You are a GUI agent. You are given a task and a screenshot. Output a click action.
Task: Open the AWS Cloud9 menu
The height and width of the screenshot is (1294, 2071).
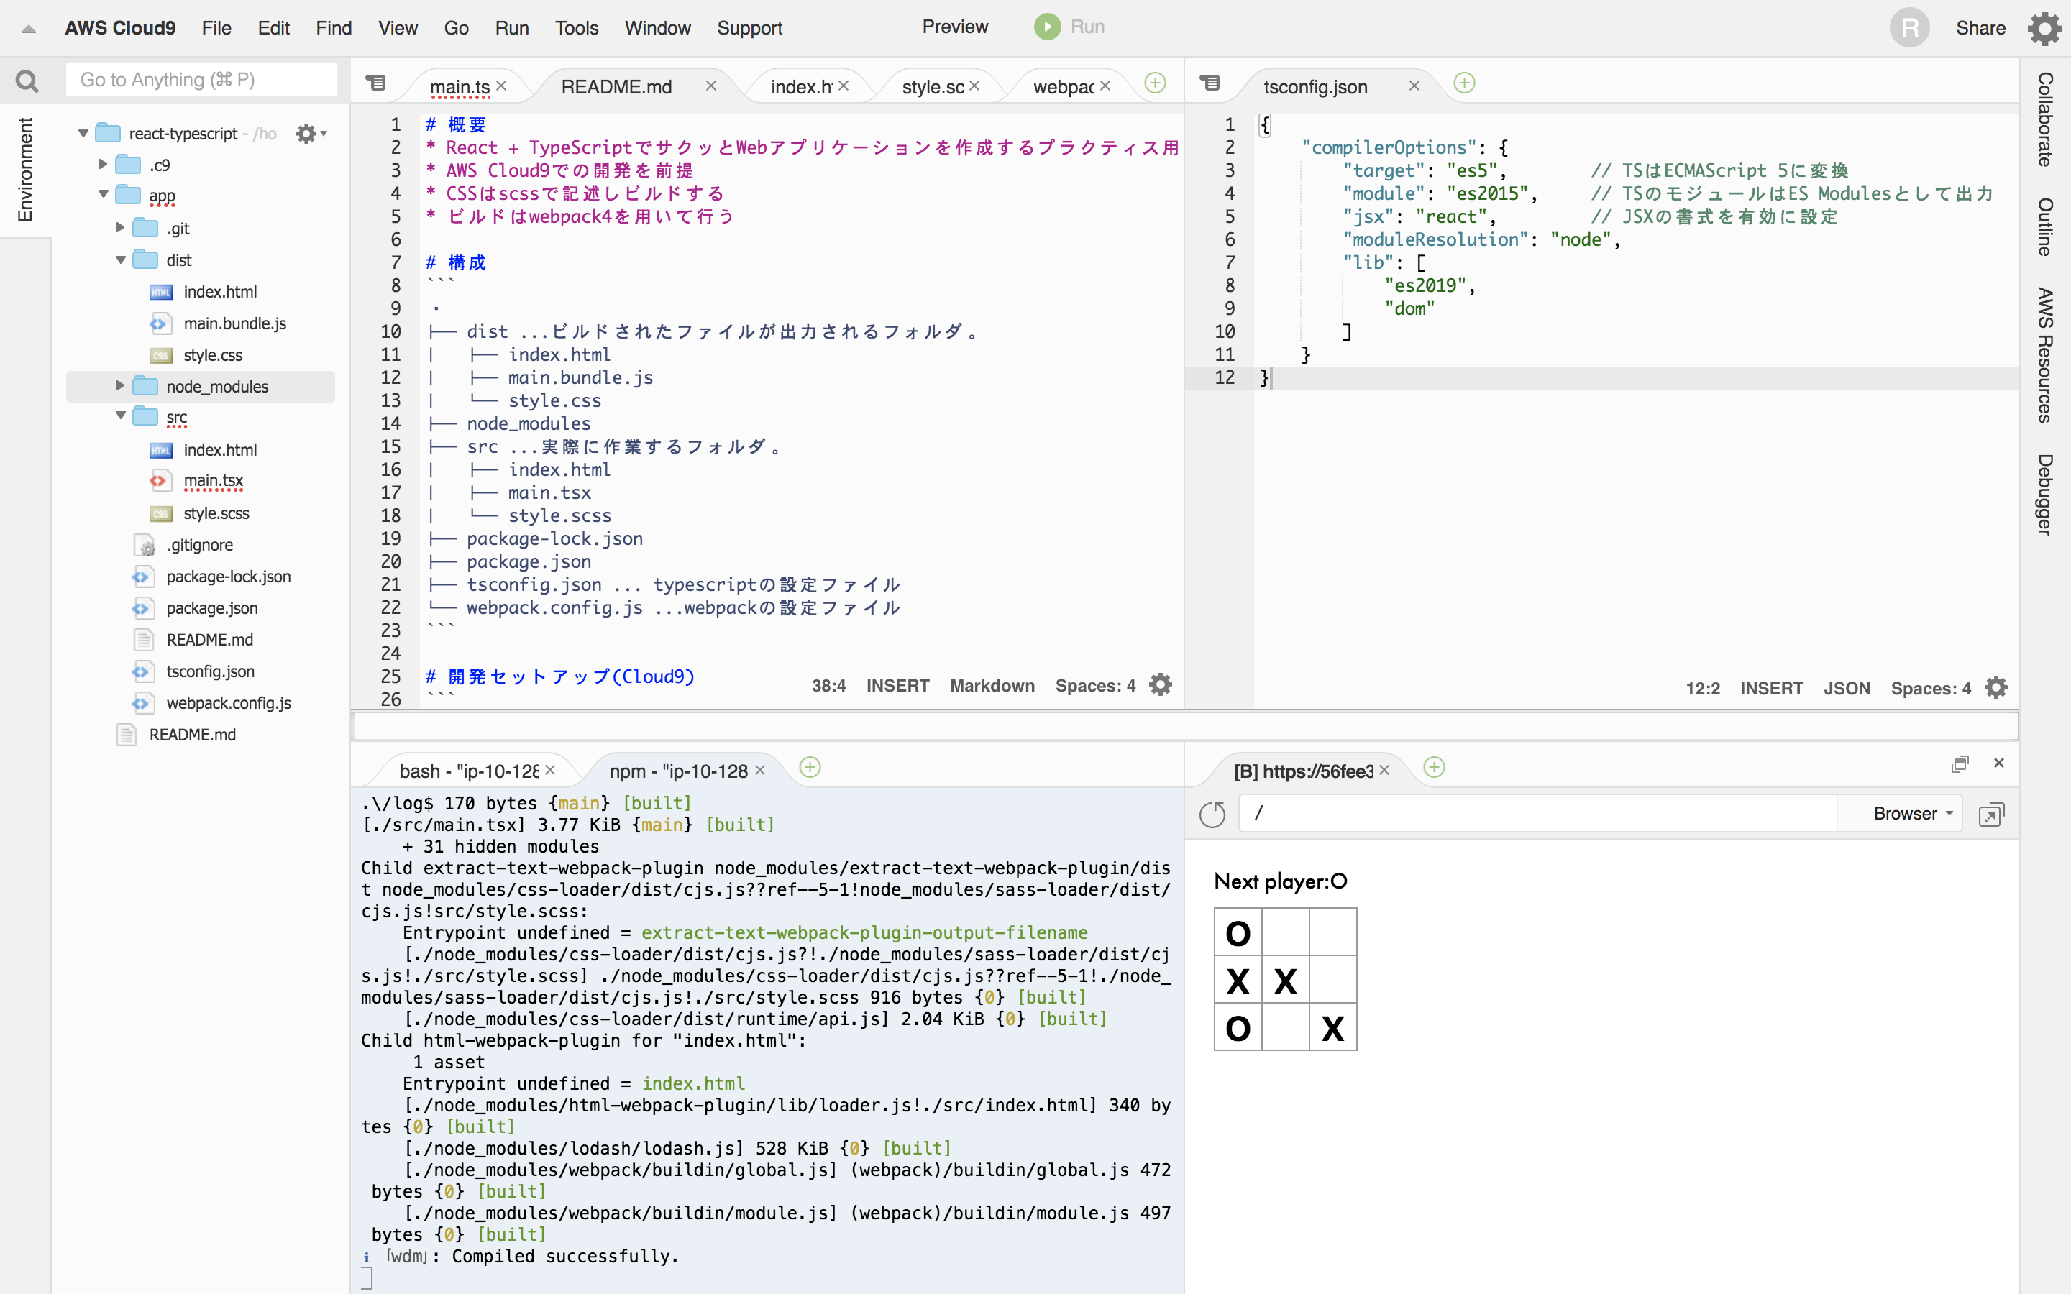tap(120, 28)
